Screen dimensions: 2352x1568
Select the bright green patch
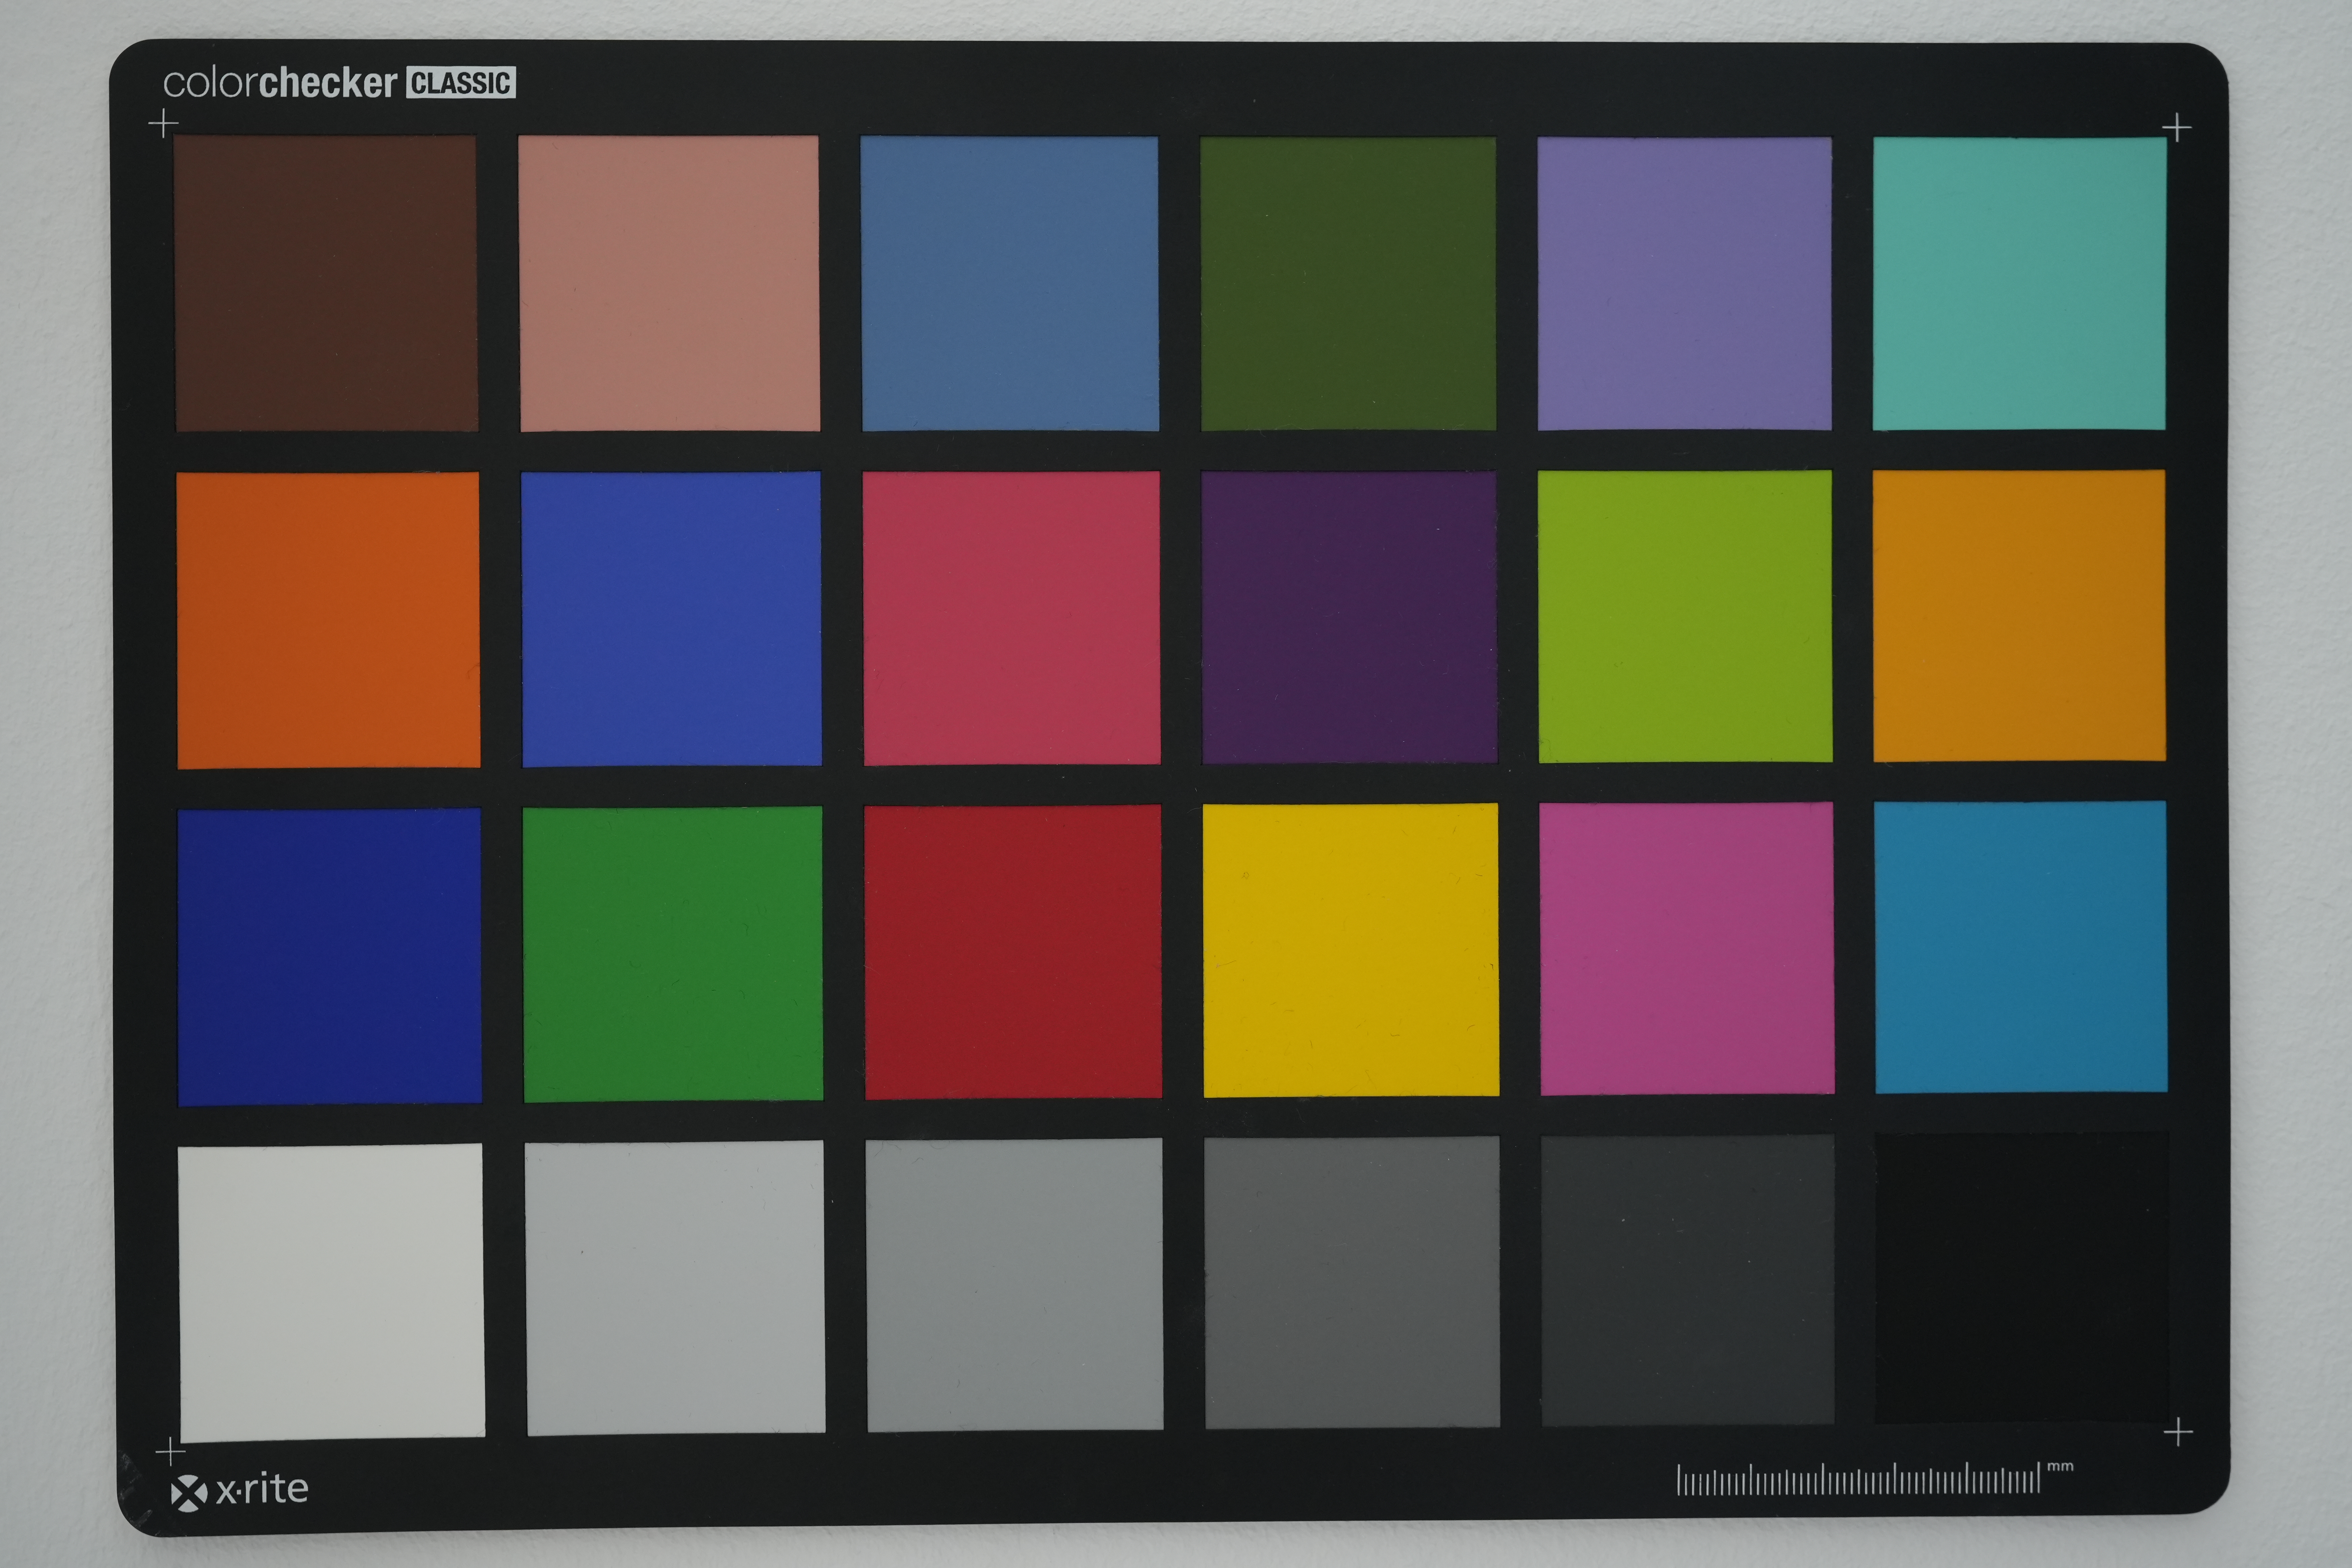coord(672,954)
